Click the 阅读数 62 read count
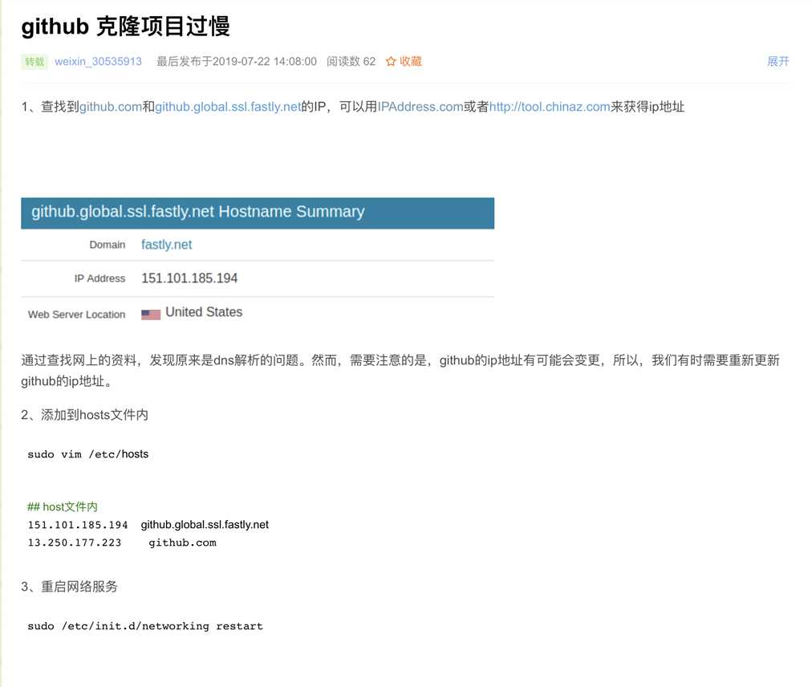Screen dimensions: 812x687 click(x=351, y=62)
